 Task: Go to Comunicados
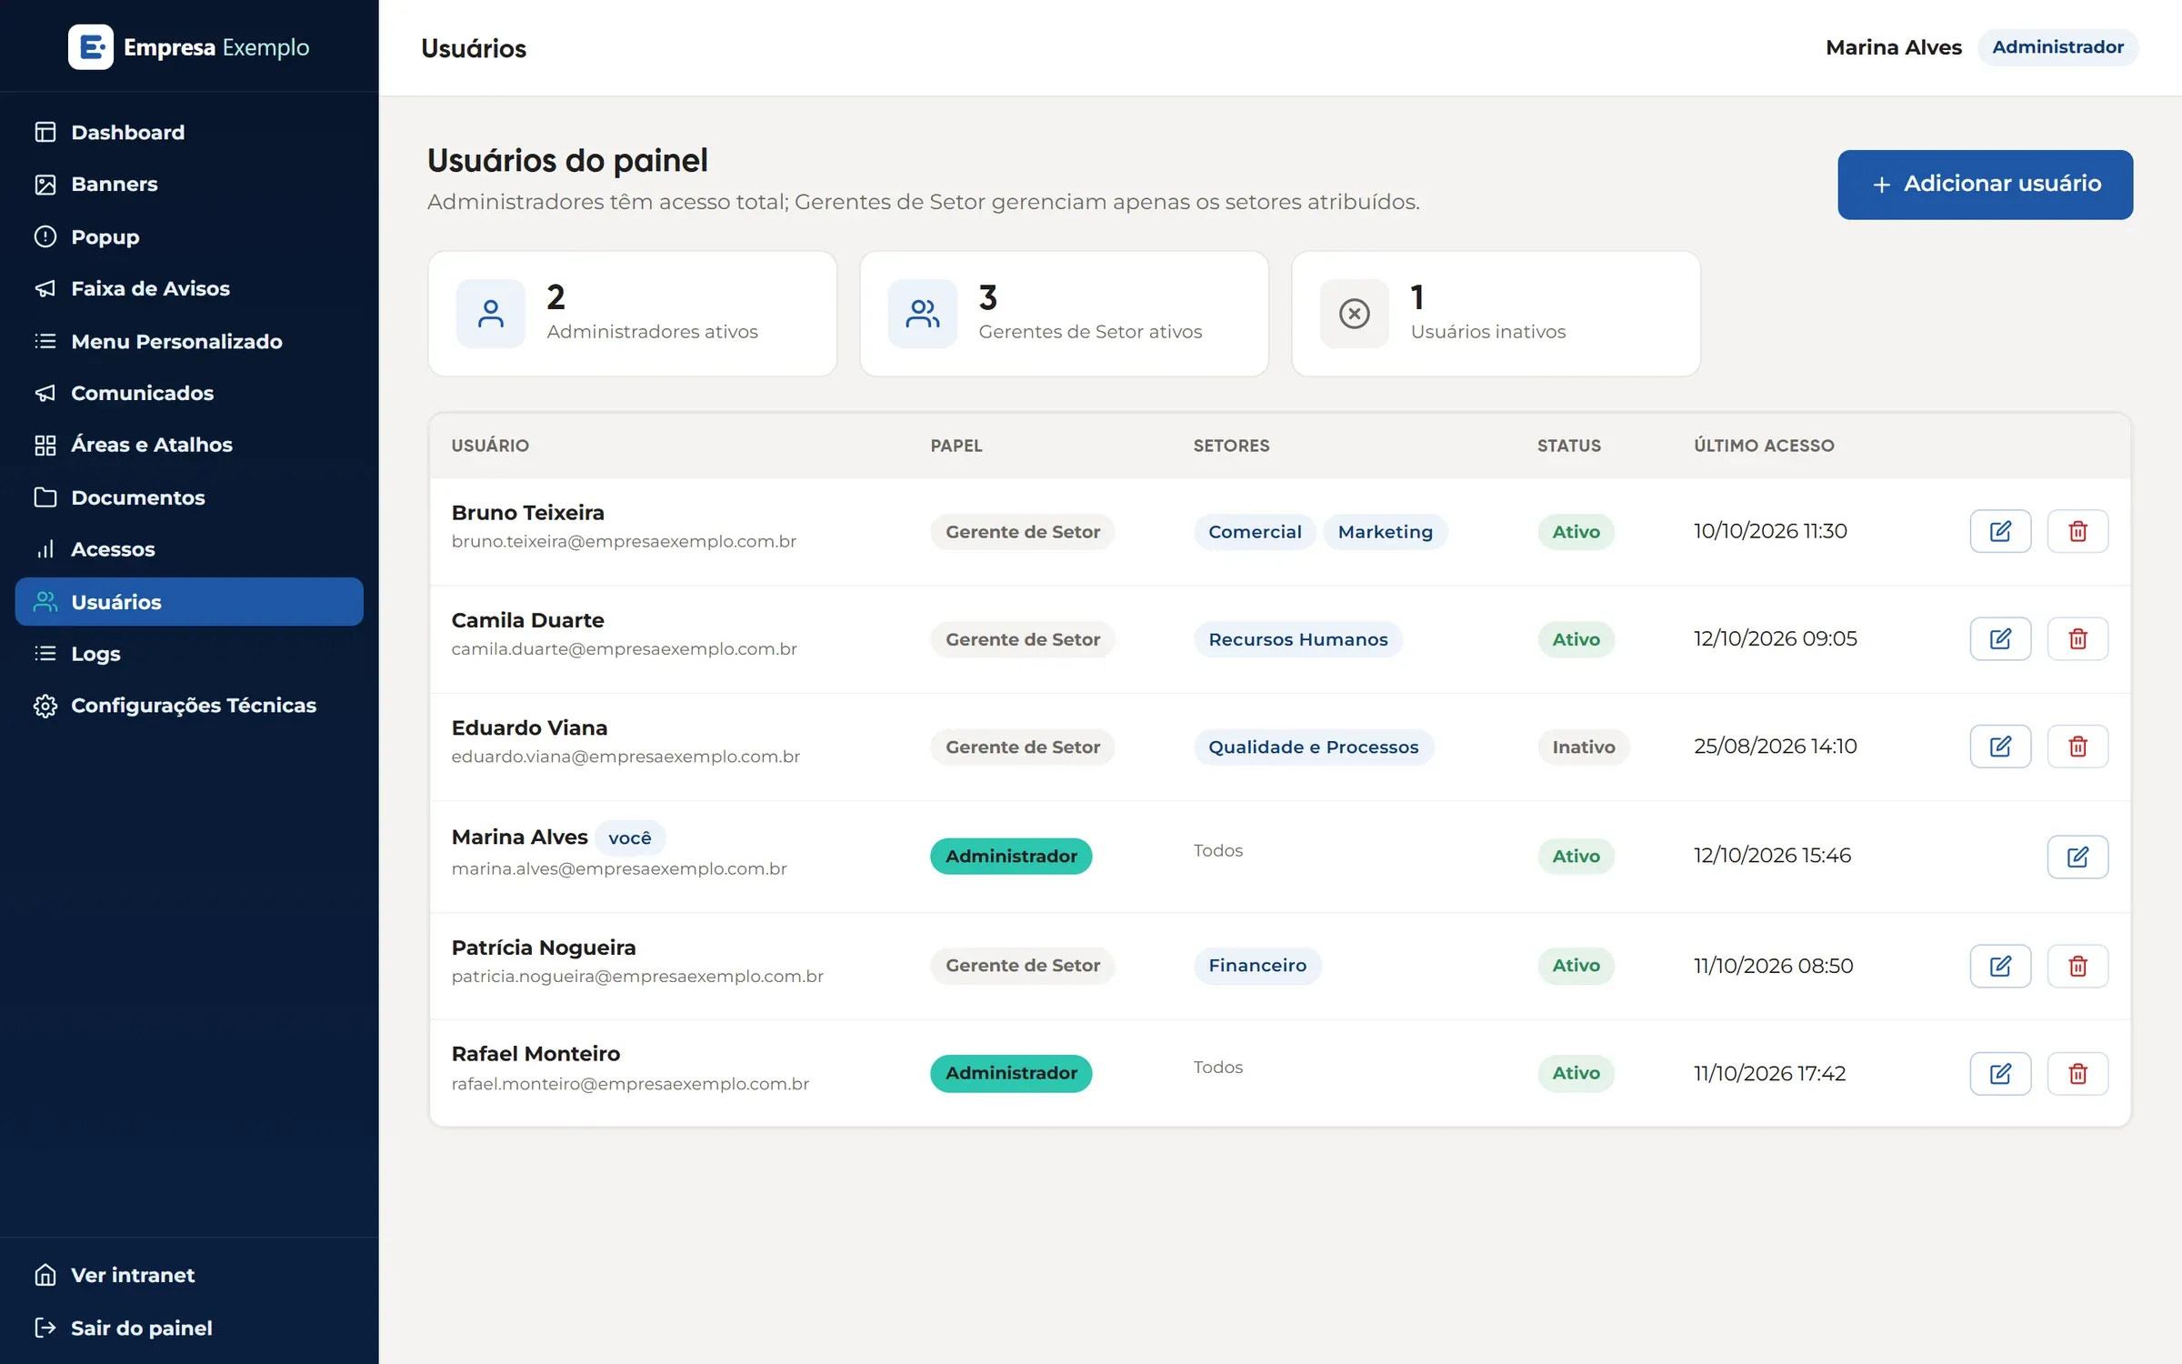(189, 393)
